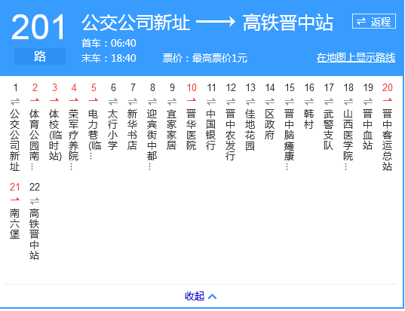
Task: Click two-way arrow icon under stop 18
Action: [x=348, y=102]
